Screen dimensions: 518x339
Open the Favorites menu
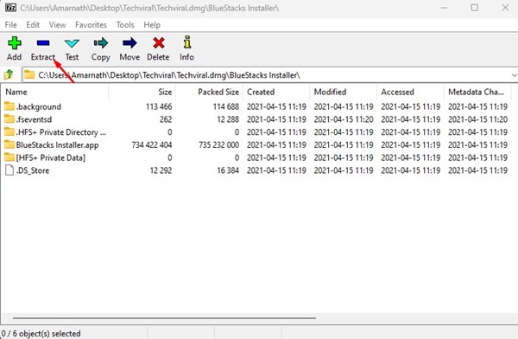(x=91, y=25)
